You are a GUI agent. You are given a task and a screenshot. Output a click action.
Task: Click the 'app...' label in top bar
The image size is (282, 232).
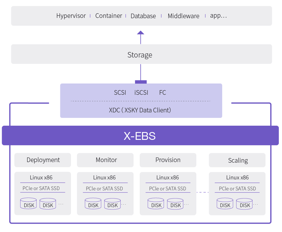(218, 16)
